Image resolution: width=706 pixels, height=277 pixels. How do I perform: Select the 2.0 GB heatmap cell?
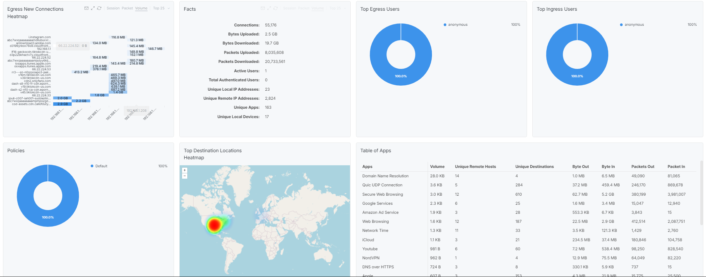[62, 98]
